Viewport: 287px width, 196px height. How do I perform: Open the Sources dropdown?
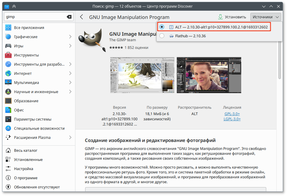coord(265,17)
